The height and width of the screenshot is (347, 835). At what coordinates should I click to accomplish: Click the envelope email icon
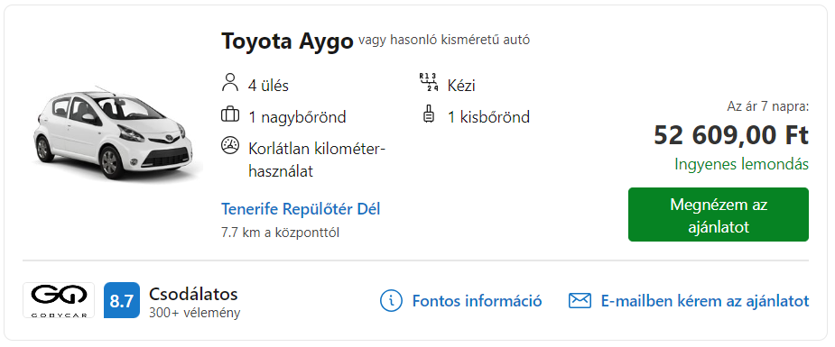point(580,301)
